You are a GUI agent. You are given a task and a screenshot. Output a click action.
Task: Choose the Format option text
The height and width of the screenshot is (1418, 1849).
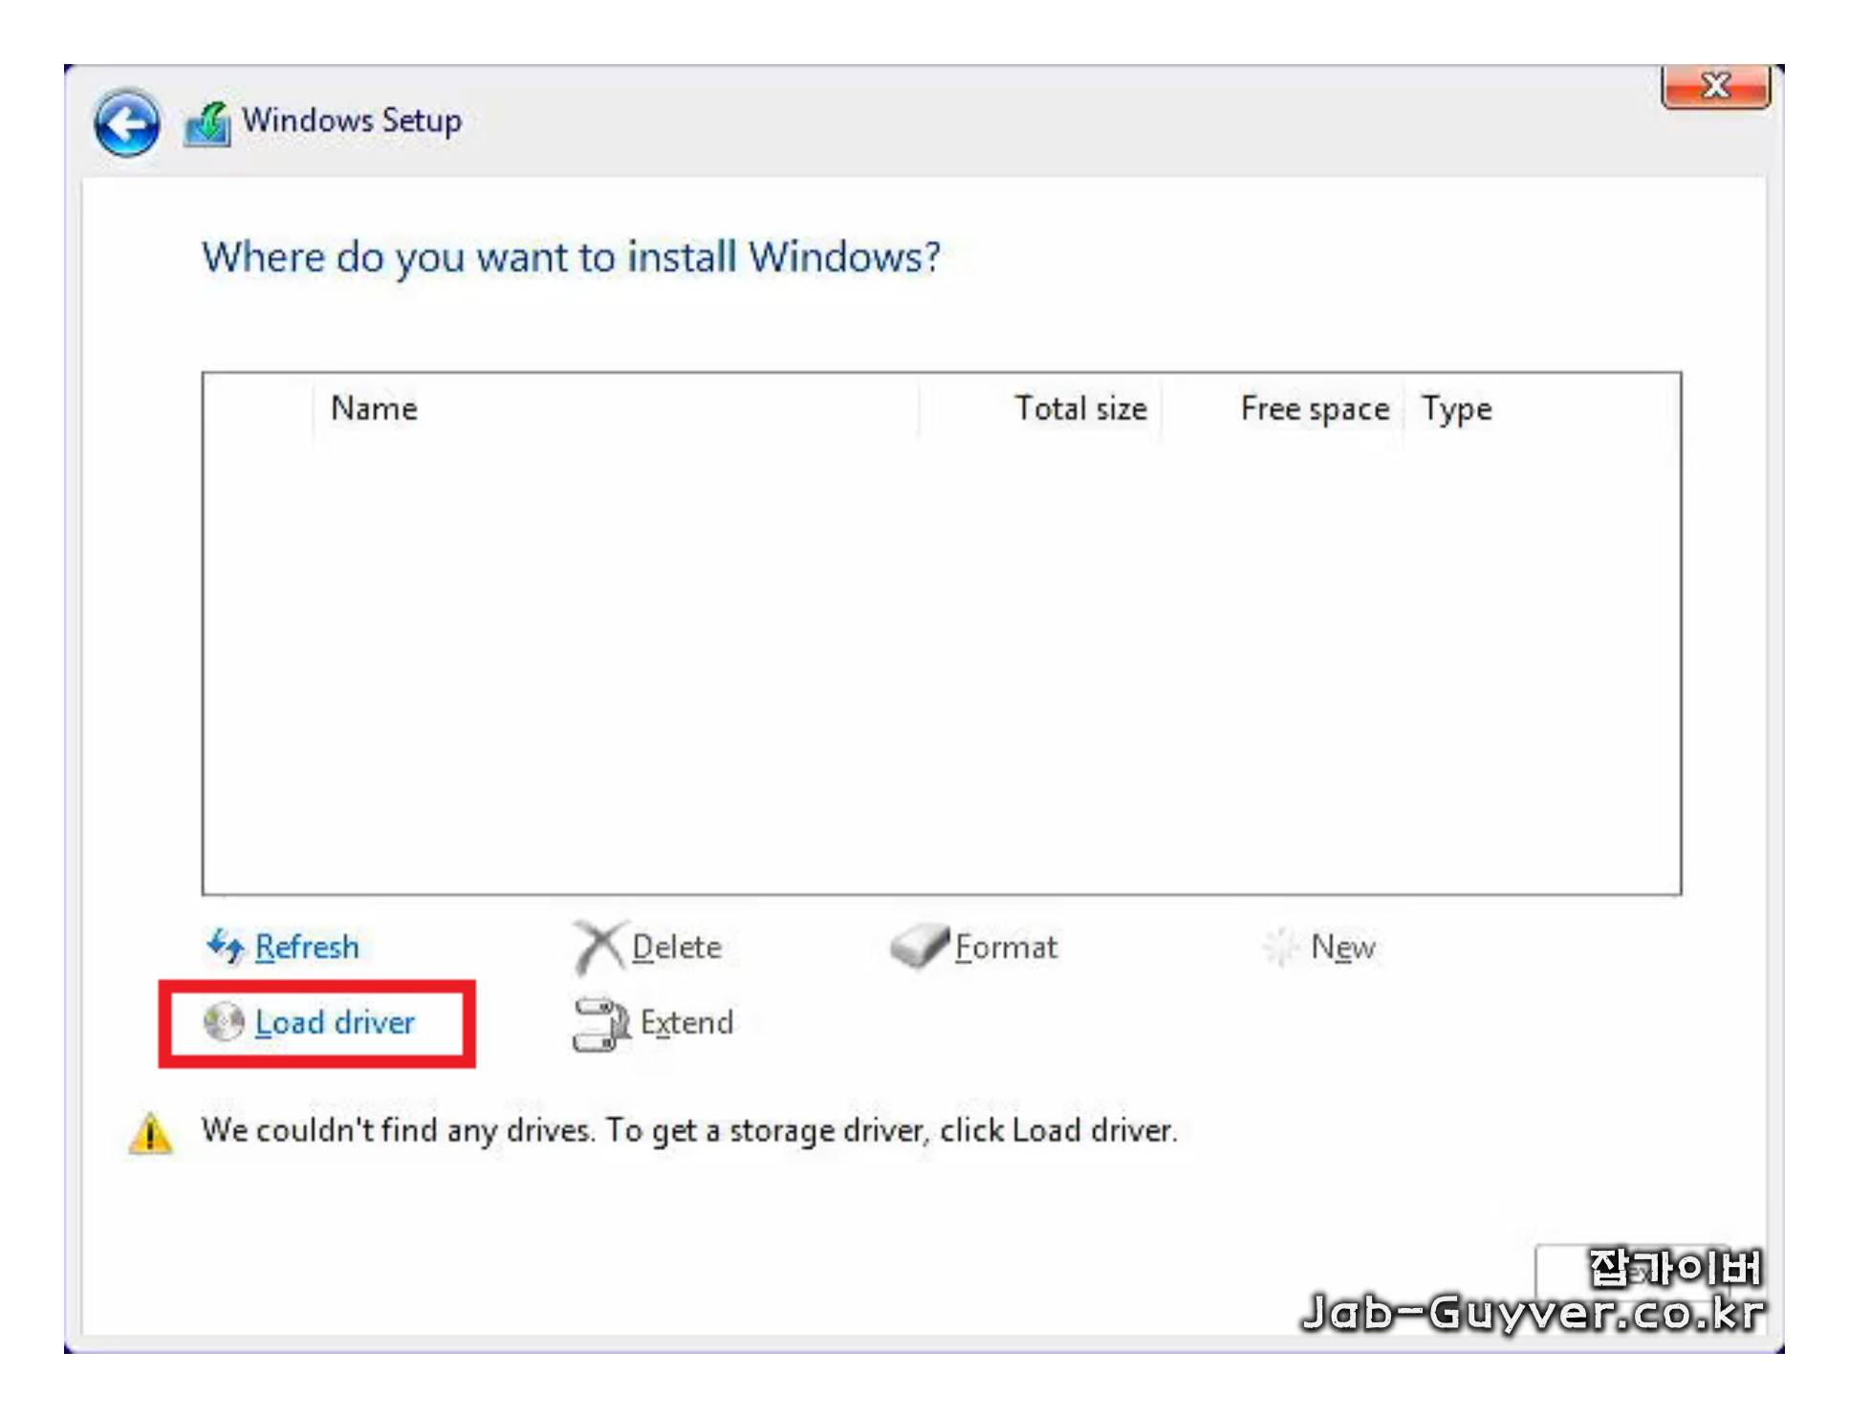pos(1006,947)
